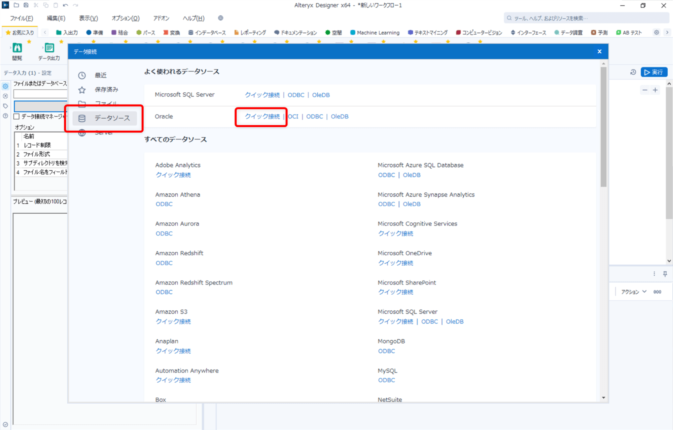
Task: Switch to 空間 palette tab
Action: point(333,33)
